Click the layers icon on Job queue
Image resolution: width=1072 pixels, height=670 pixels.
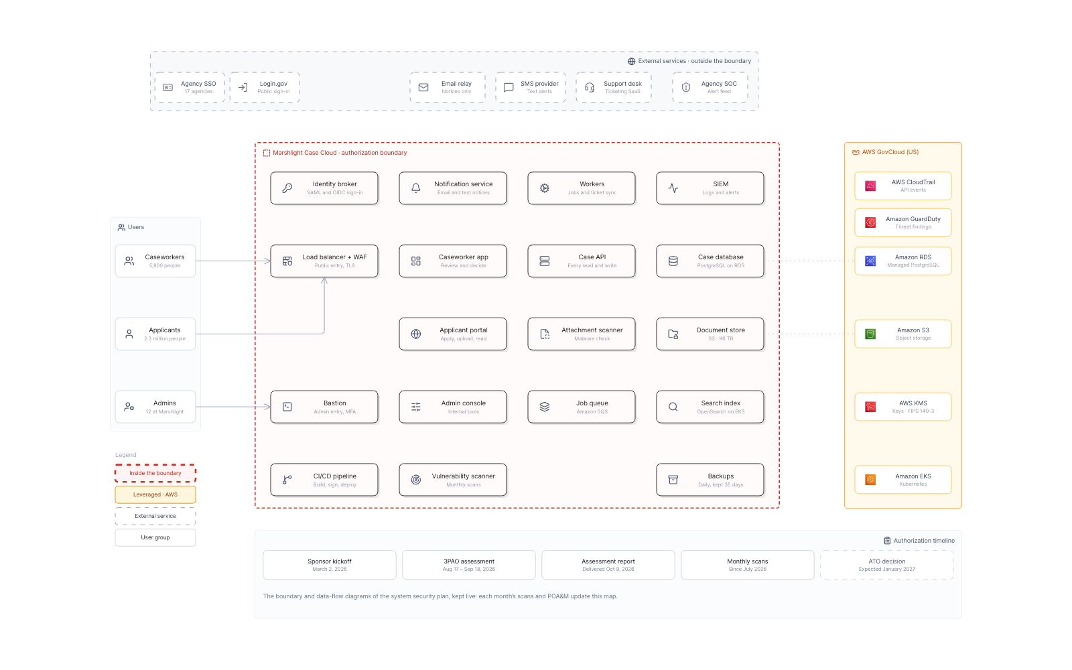[x=545, y=407]
